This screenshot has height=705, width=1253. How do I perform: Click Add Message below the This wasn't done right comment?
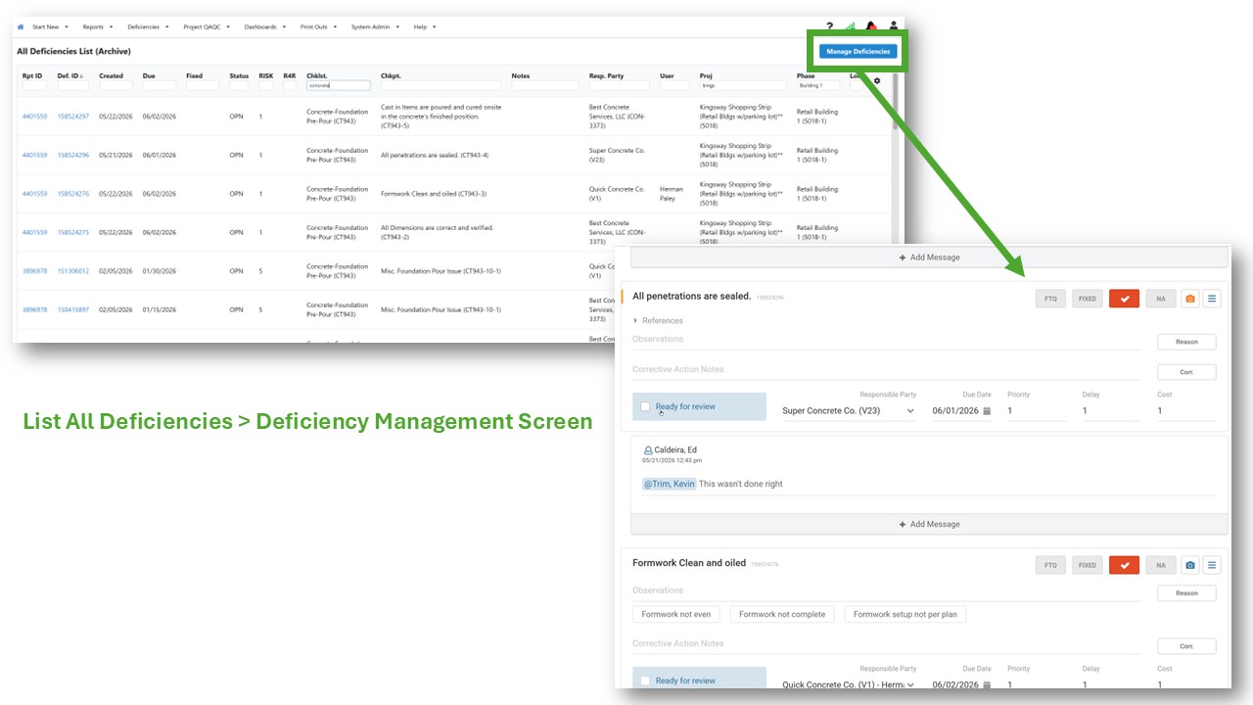click(x=929, y=524)
